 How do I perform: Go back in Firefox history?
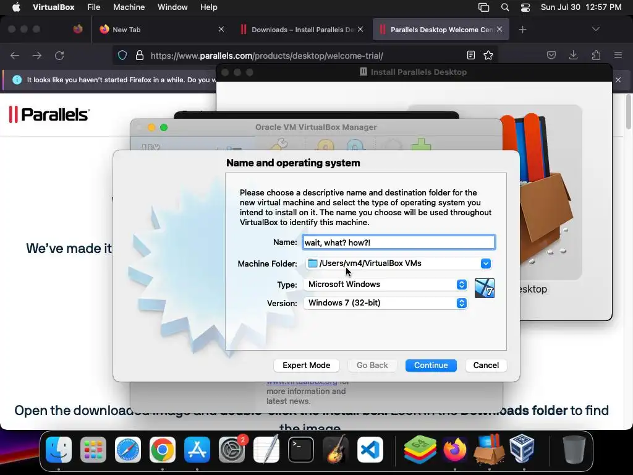click(x=15, y=55)
